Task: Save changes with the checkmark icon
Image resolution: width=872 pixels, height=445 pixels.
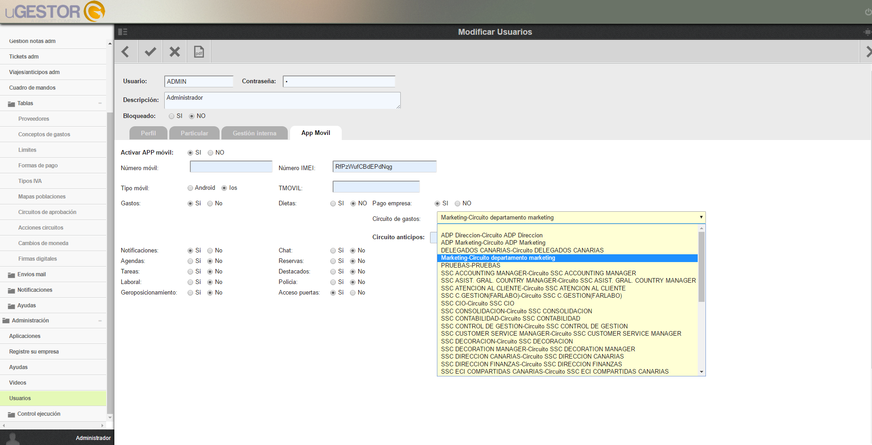Action: tap(150, 52)
